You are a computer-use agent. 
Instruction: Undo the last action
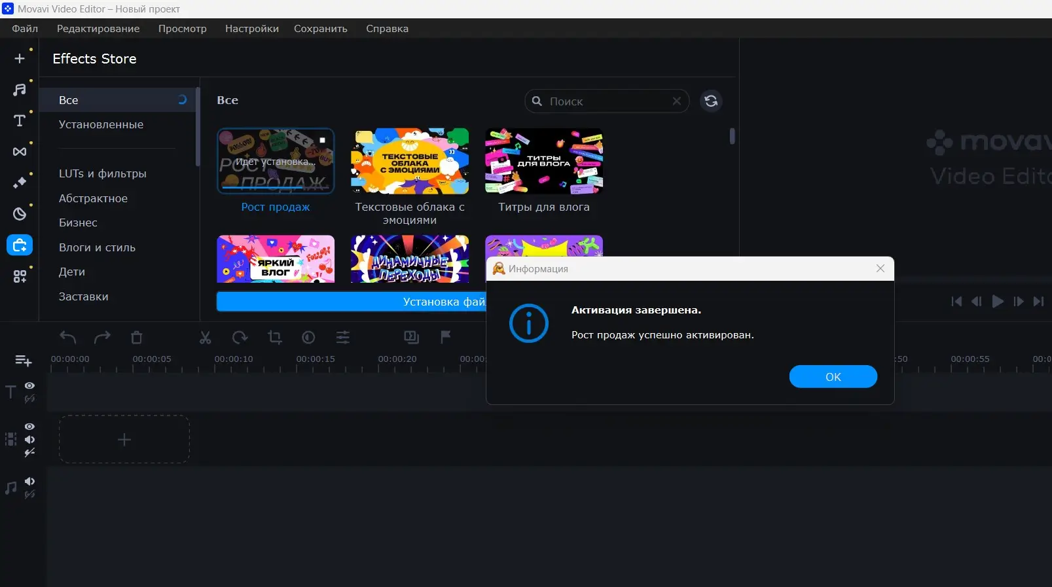[68, 337]
